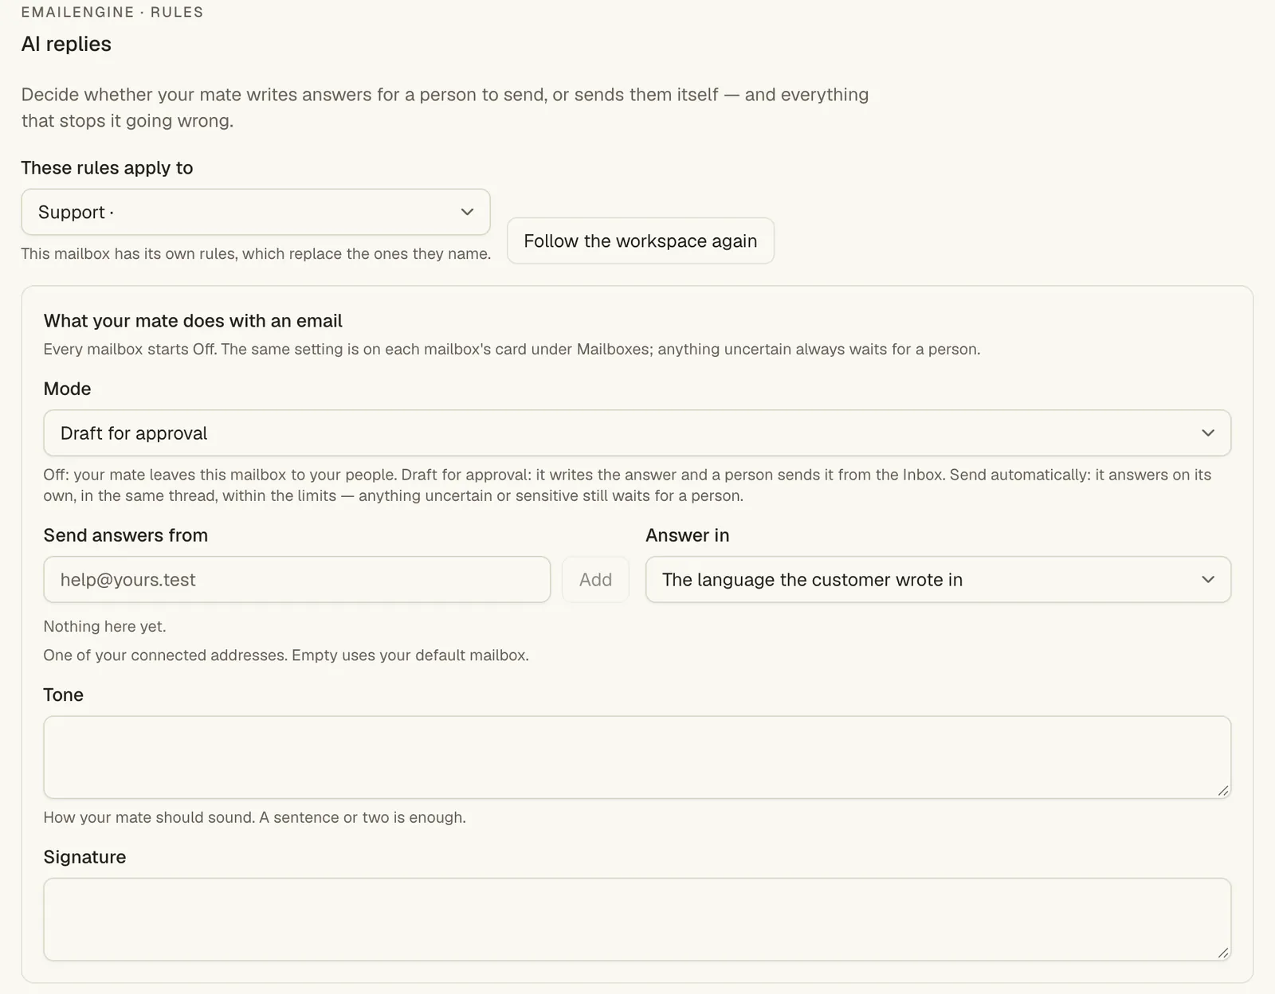Click the 'Send answers from' label

[126, 535]
